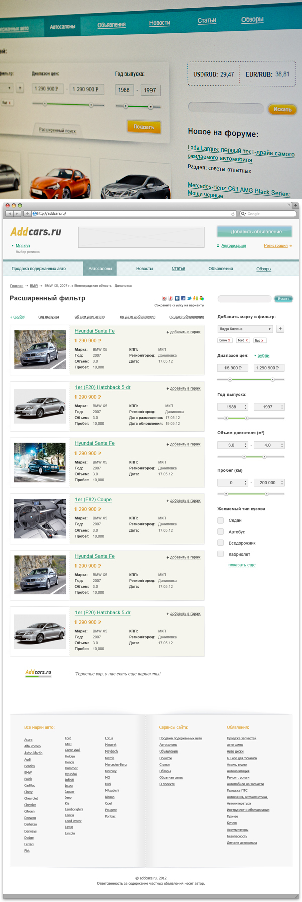This screenshot has height=902, width=302.
Task: Click the browser URL address bar
Action: pyautogui.click(x=134, y=214)
